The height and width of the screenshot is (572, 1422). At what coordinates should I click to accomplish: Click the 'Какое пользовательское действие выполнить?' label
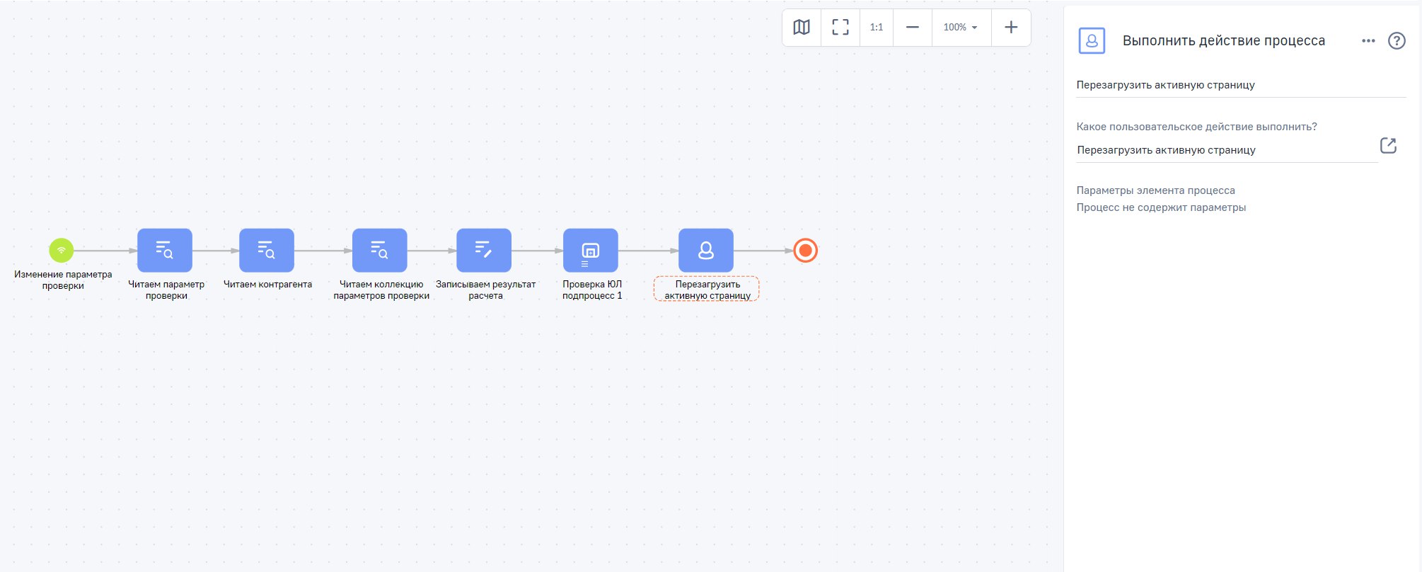(x=1196, y=127)
